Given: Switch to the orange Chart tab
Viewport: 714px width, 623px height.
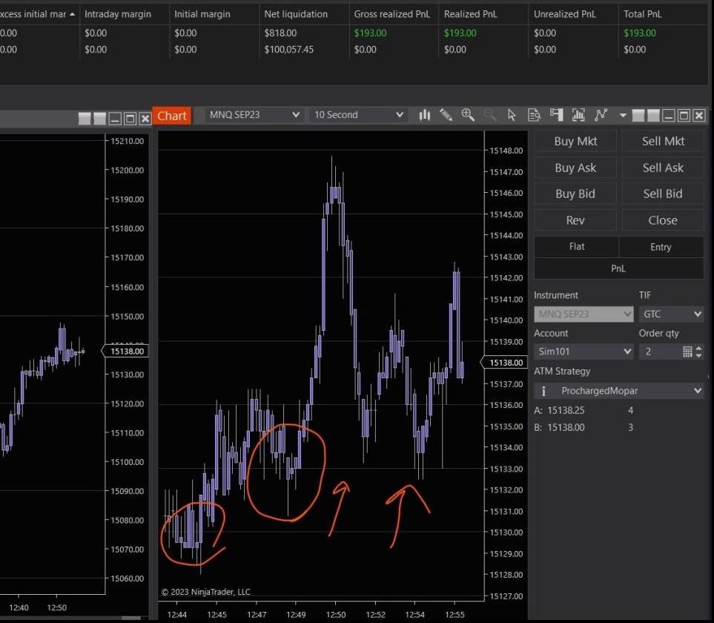Looking at the screenshot, I should point(172,116).
